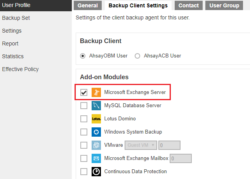Click the Windows System Backup icon
The image size is (250, 179).
tap(96, 132)
